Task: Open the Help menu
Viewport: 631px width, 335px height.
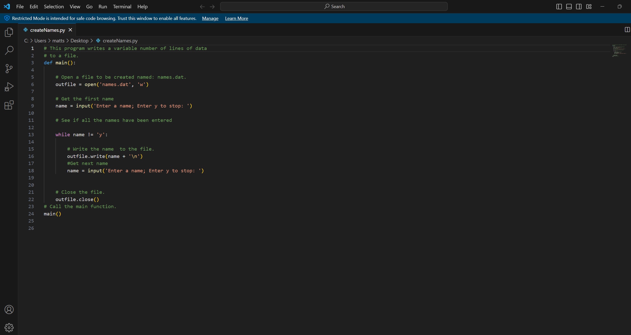Action: point(142,7)
